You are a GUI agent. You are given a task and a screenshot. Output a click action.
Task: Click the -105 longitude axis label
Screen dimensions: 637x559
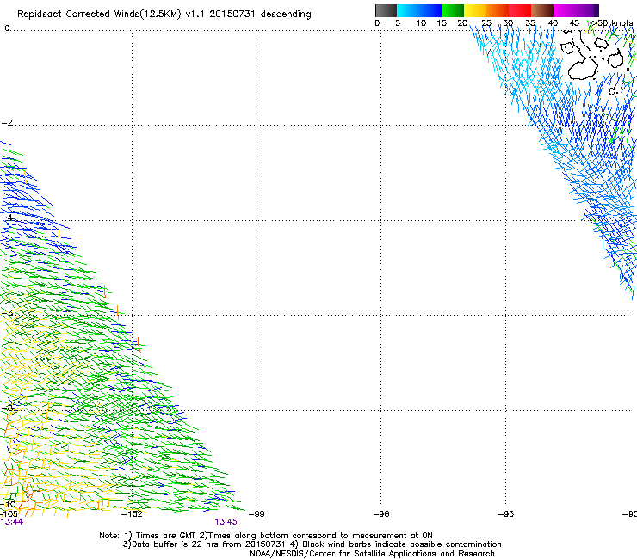(x=9, y=514)
